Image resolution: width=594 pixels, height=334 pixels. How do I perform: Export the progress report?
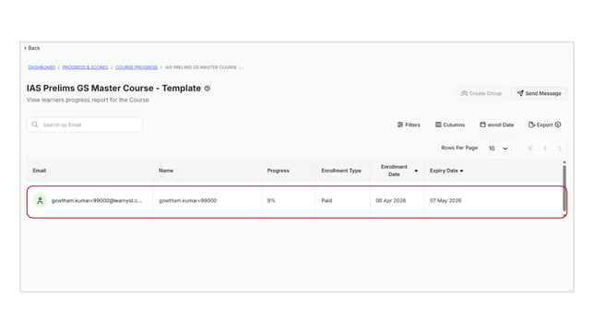[541, 125]
